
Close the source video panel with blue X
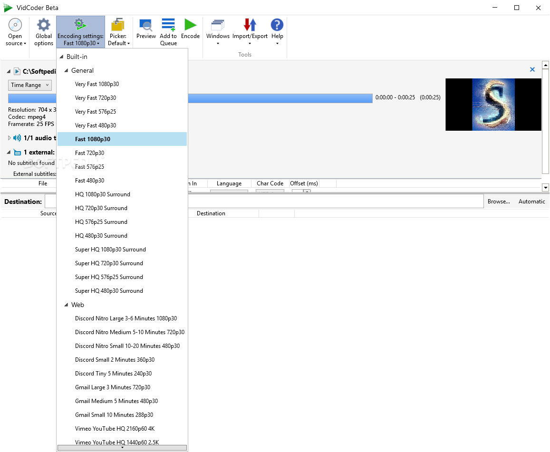pyautogui.click(x=532, y=69)
